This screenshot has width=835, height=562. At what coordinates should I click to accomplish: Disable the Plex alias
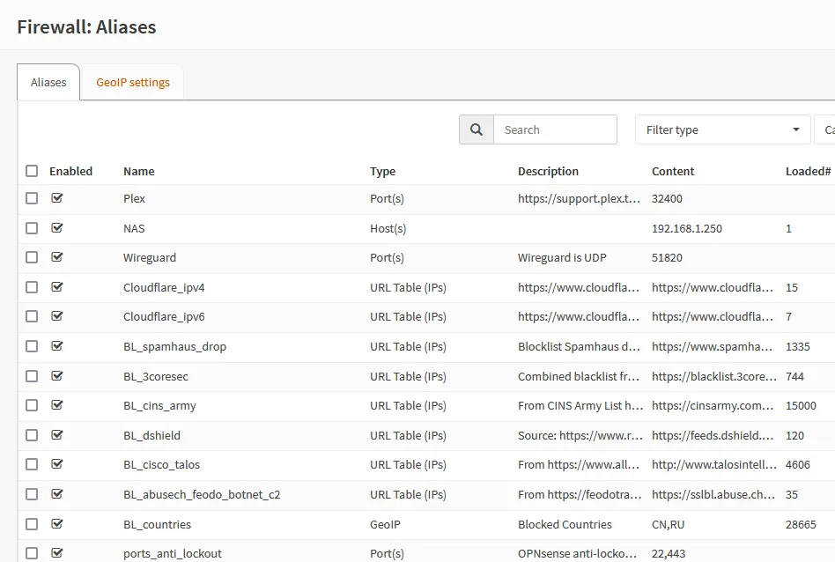[57, 198]
